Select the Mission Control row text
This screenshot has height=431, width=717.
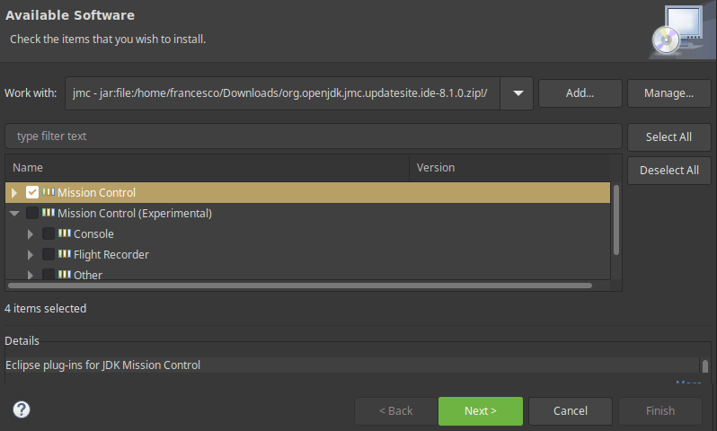(x=96, y=193)
